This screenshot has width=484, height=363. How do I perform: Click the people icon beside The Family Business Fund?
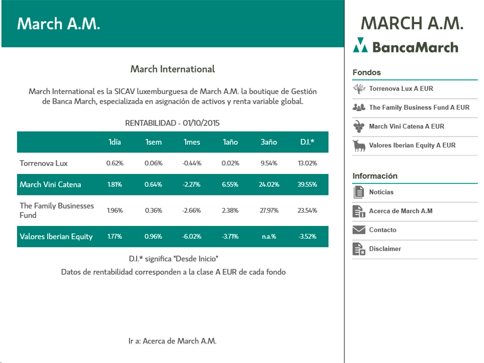click(x=359, y=108)
